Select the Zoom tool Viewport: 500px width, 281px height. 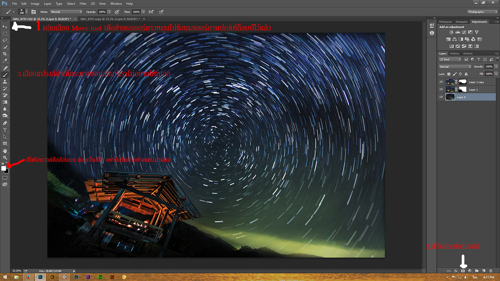point(5,157)
